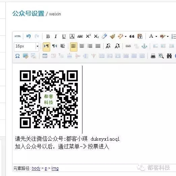Remove hyperlink with unlink icon
The height and width of the screenshot is (176, 176).
coord(136,46)
